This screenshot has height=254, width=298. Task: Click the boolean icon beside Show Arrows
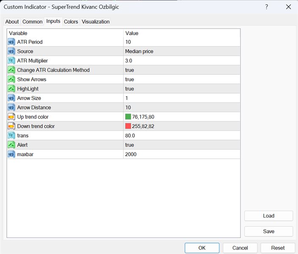tap(11, 79)
